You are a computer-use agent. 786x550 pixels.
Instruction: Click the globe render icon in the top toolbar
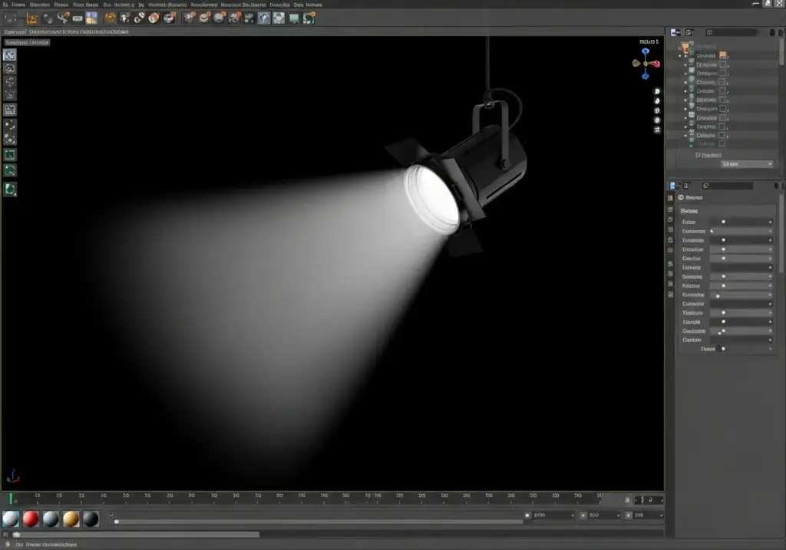pyautogui.click(x=263, y=18)
